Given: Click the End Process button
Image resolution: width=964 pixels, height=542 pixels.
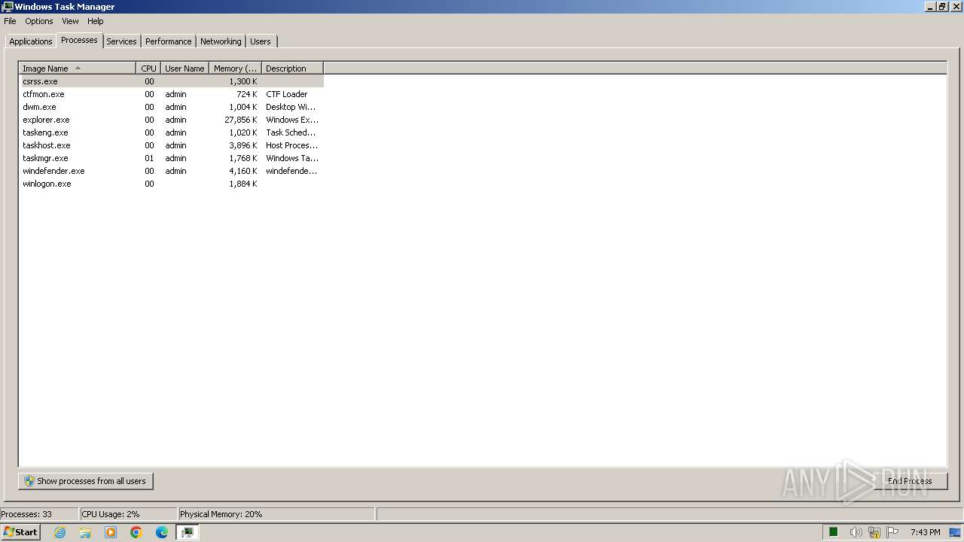Looking at the screenshot, I should [x=910, y=481].
